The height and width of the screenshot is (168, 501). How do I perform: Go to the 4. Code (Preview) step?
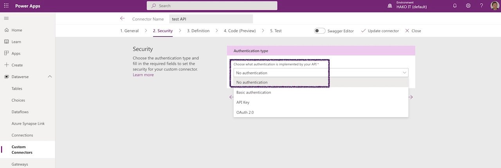(x=240, y=31)
